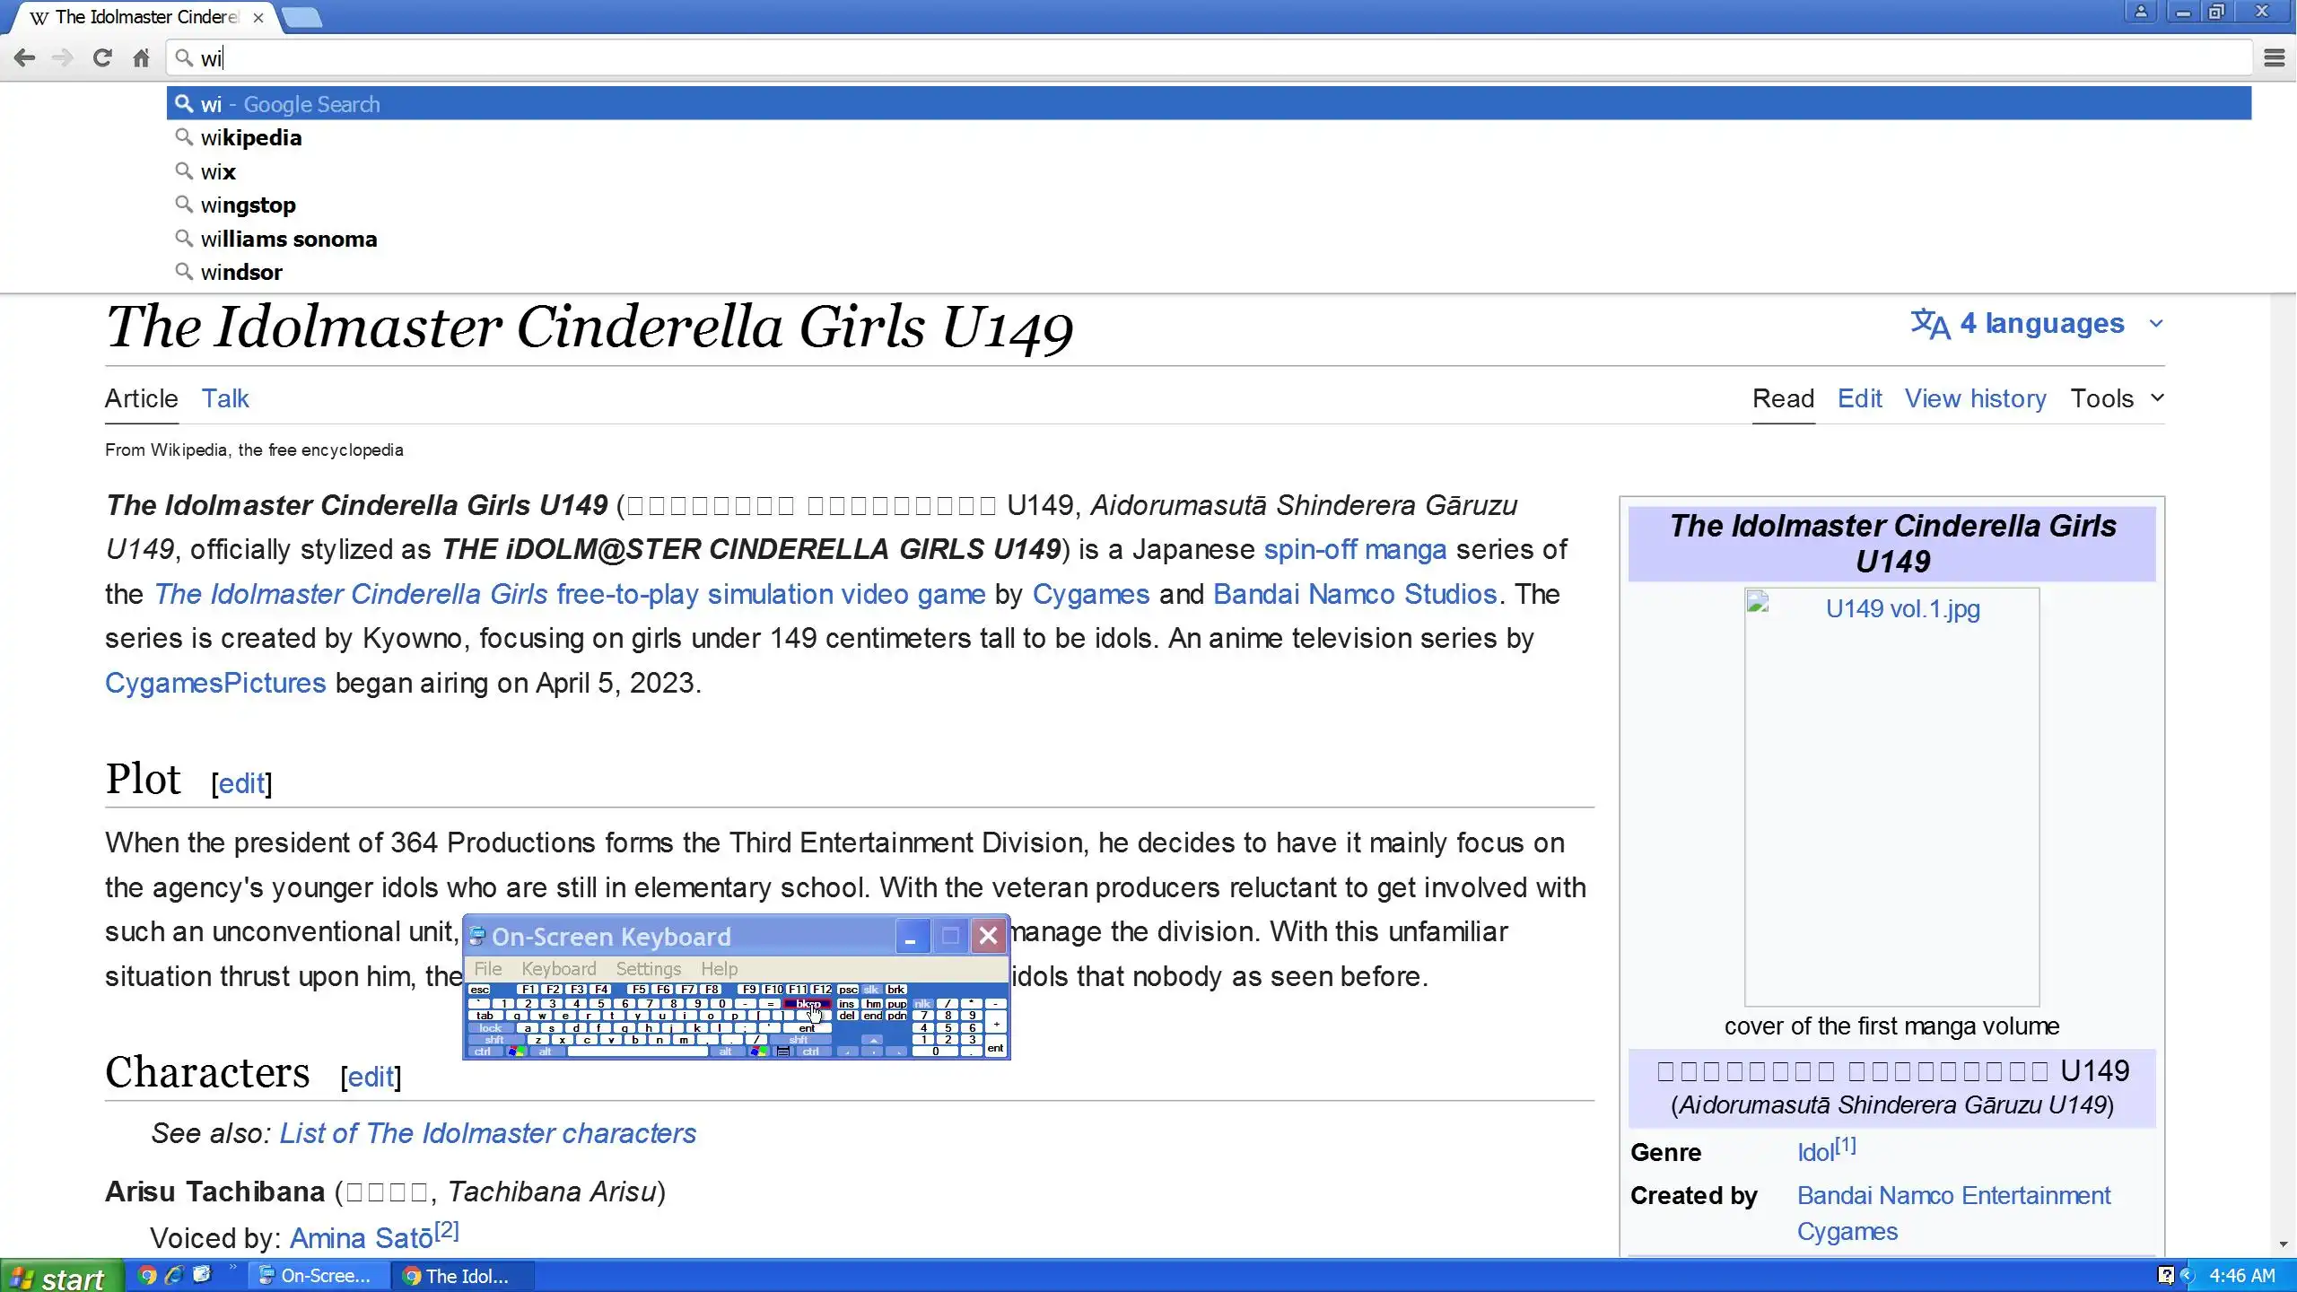
Task: Go back with the browser arrow
Action: click(25, 58)
